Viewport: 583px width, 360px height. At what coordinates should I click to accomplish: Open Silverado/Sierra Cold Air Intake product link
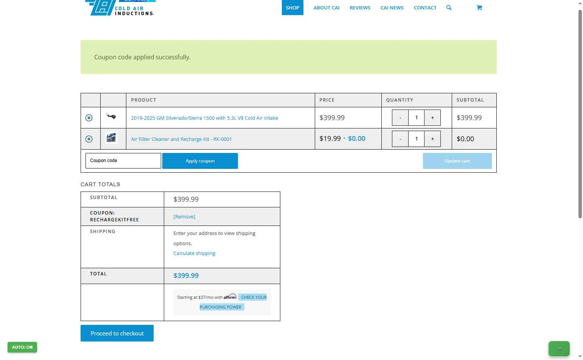[204, 118]
